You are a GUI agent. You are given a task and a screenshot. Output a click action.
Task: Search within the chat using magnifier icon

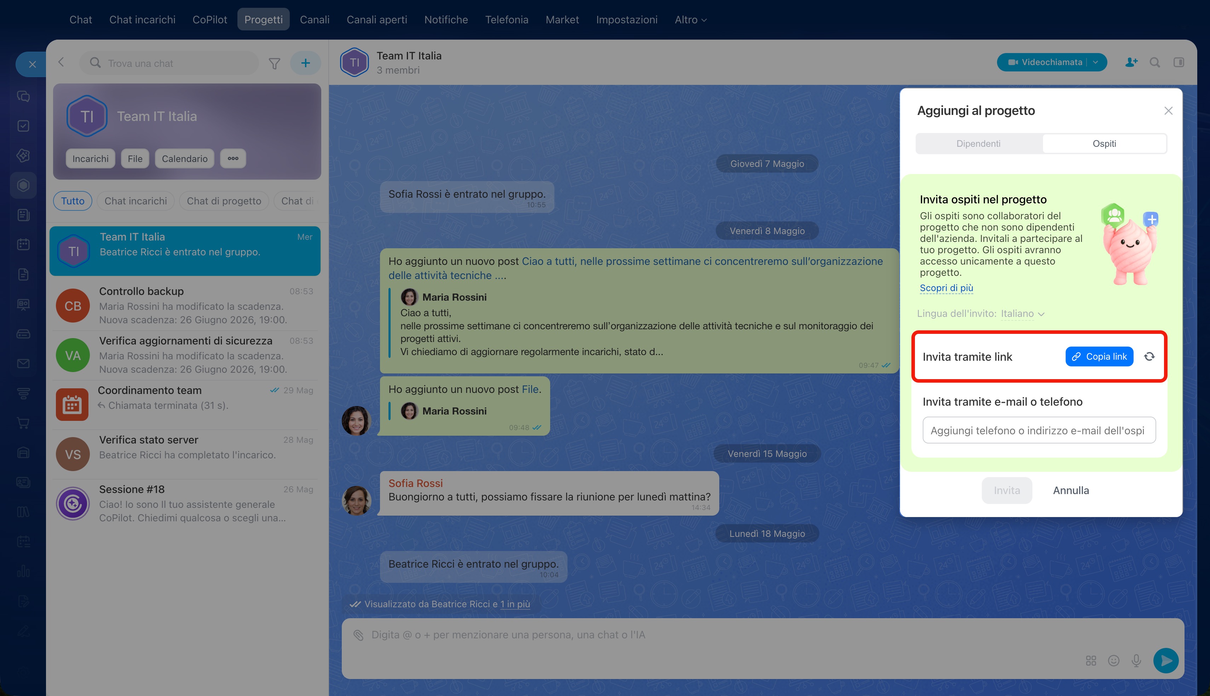[x=1155, y=62]
